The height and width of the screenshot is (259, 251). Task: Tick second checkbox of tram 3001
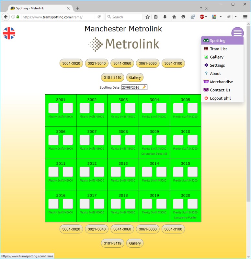(x=68, y=108)
